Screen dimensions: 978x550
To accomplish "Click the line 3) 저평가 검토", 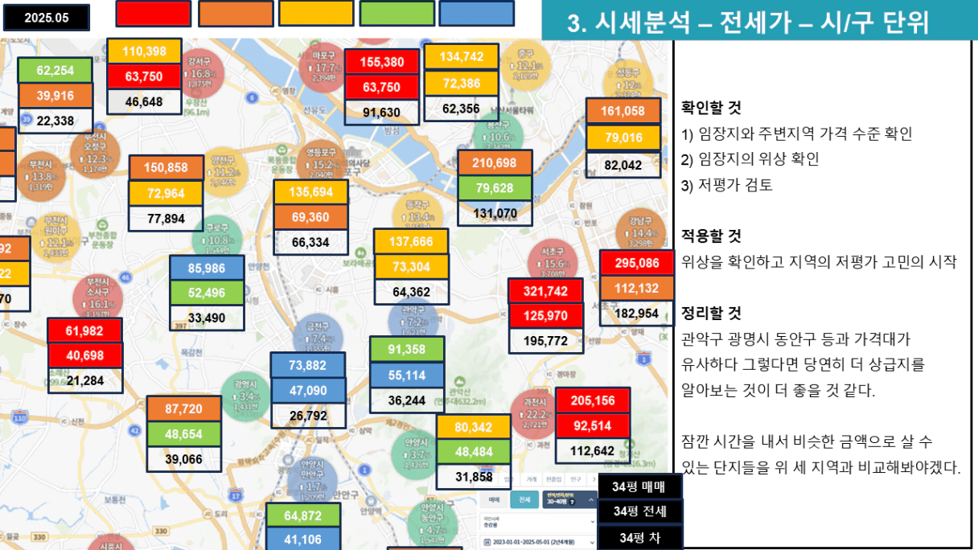I will point(727,185).
